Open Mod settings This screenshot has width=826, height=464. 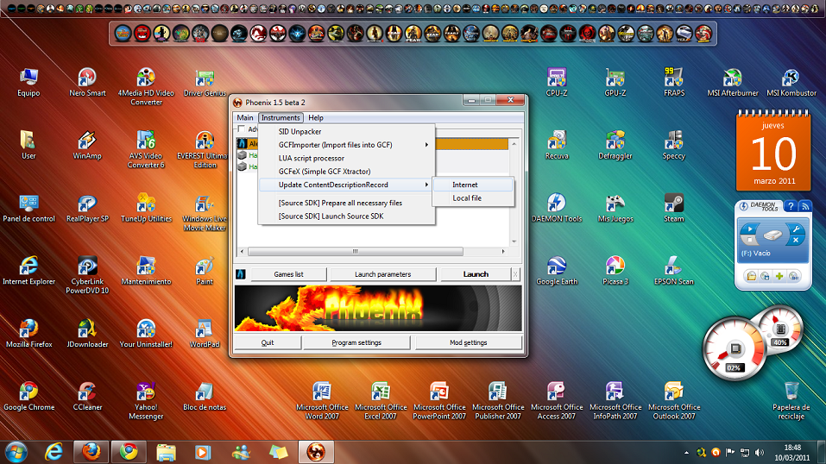pos(469,342)
